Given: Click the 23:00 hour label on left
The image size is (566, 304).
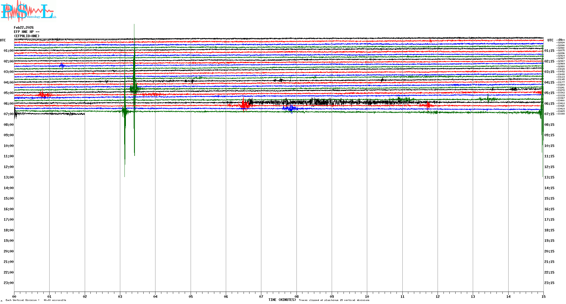Looking at the screenshot, I should coord(8,283).
